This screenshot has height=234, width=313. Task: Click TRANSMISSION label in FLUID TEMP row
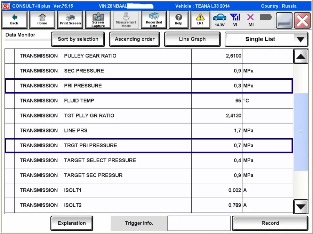click(39, 101)
